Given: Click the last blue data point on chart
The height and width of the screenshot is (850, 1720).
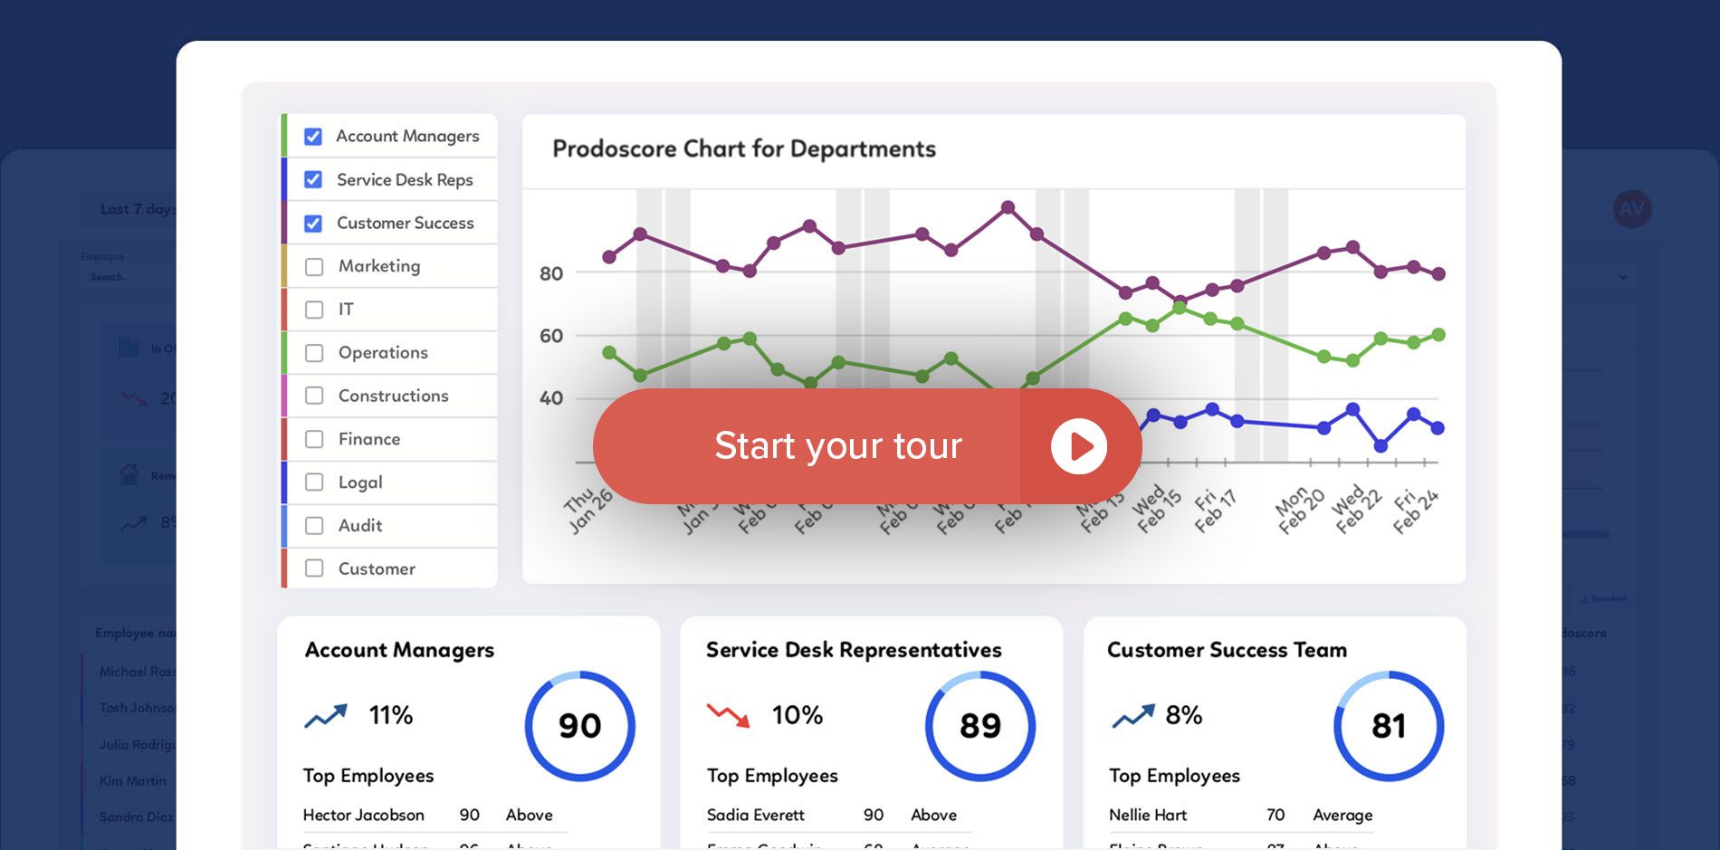Looking at the screenshot, I should coord(1438,428).
